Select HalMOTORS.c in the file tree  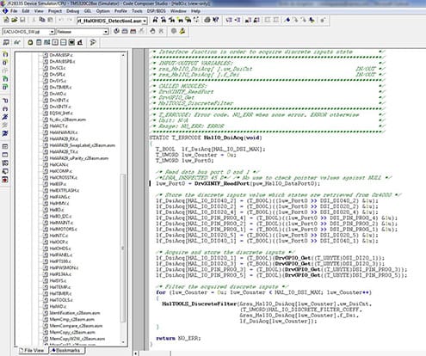(x=63, y=229)
